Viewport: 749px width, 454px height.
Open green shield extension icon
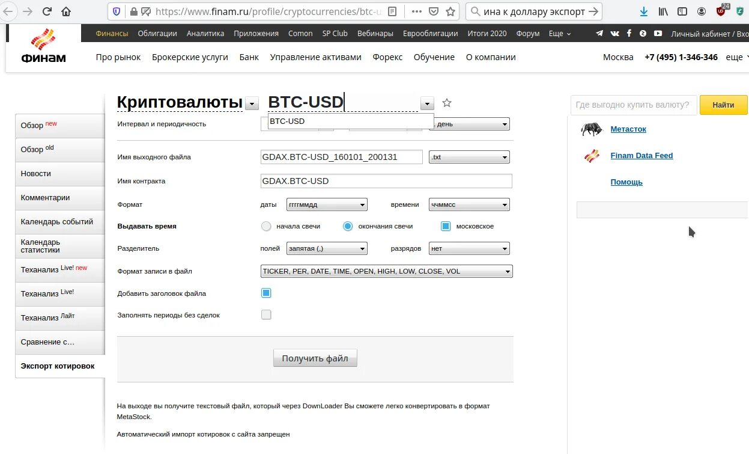pos(740,11)
